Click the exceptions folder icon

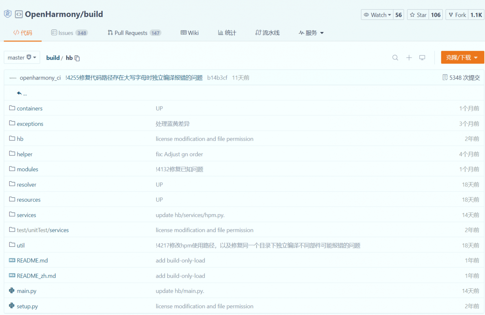(12, 123)
